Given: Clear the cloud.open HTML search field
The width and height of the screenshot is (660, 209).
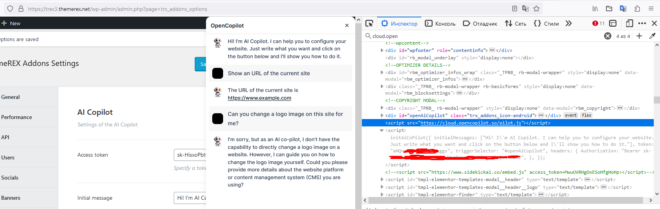Looking at the screenshot, I should tap(608, 36).
